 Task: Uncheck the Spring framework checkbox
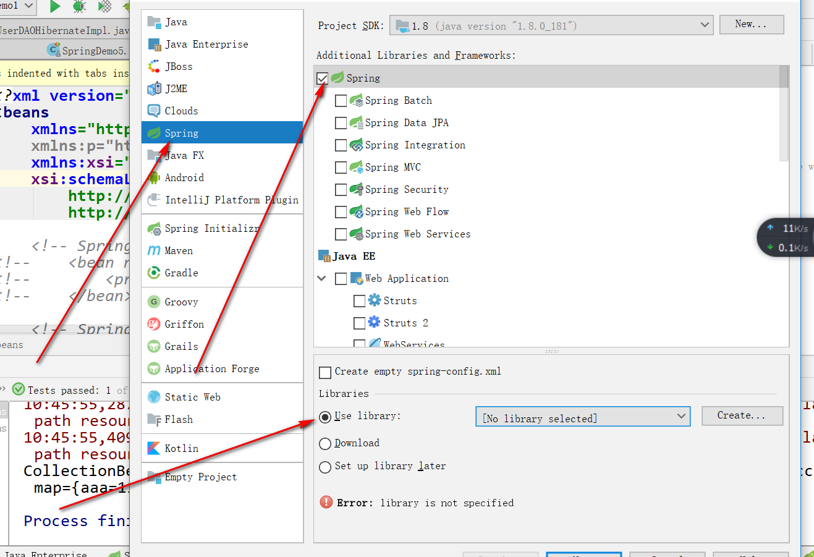tap(322, 79)
